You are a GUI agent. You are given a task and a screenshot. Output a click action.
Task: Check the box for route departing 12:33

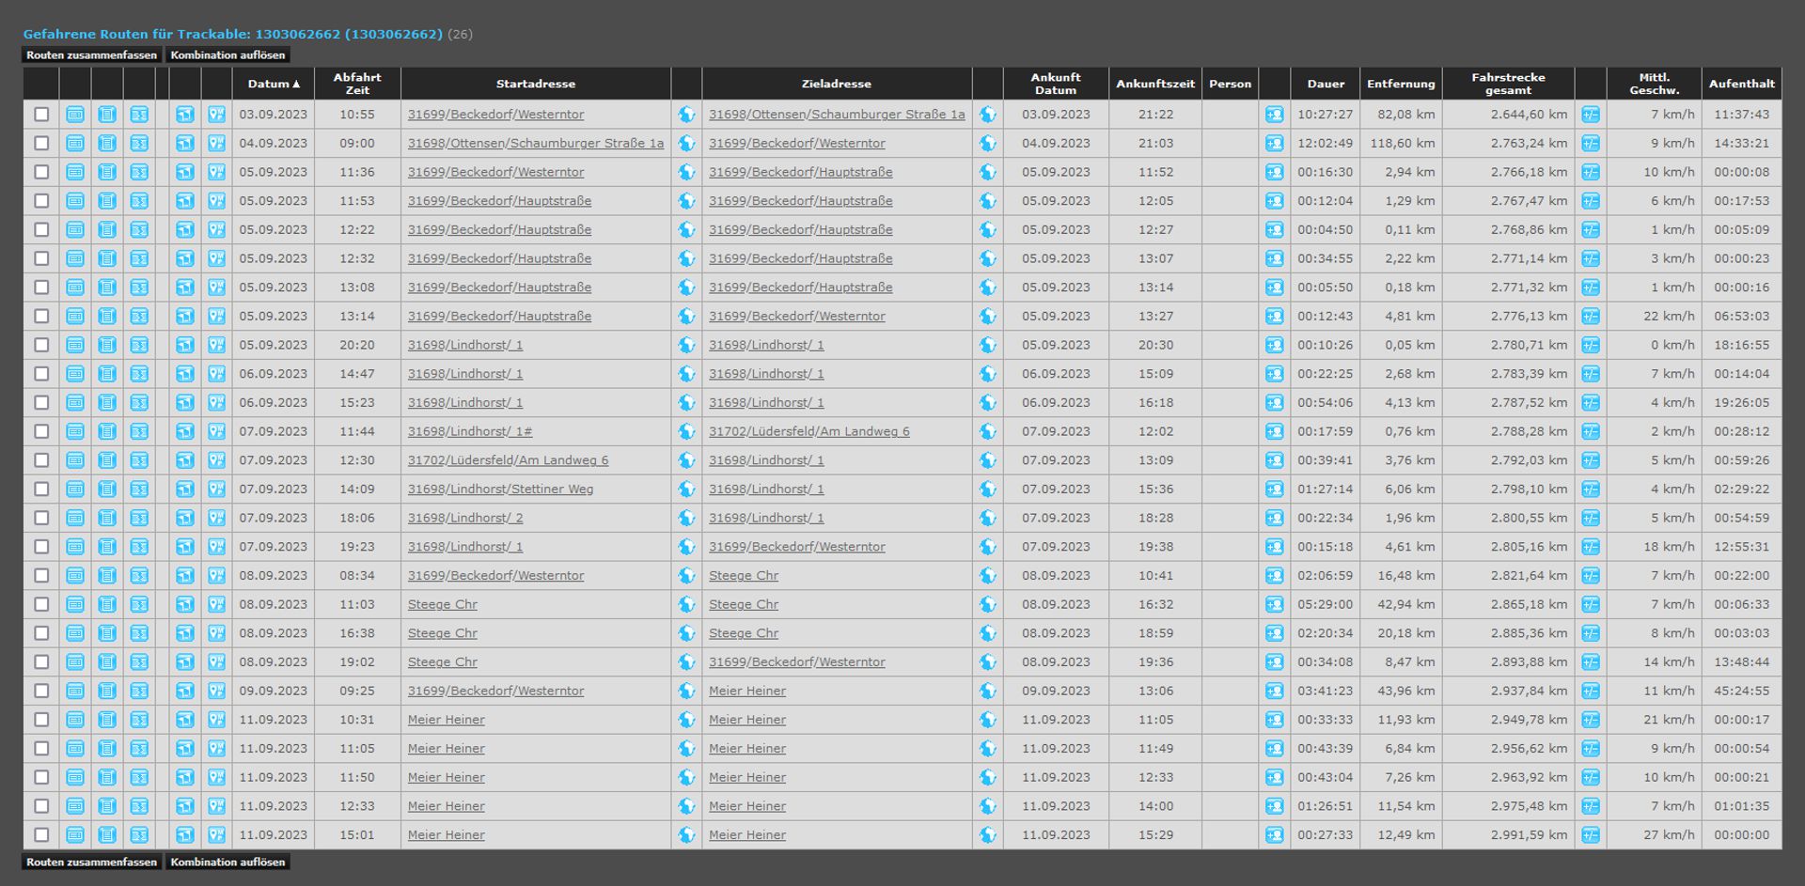pos(41,806)
